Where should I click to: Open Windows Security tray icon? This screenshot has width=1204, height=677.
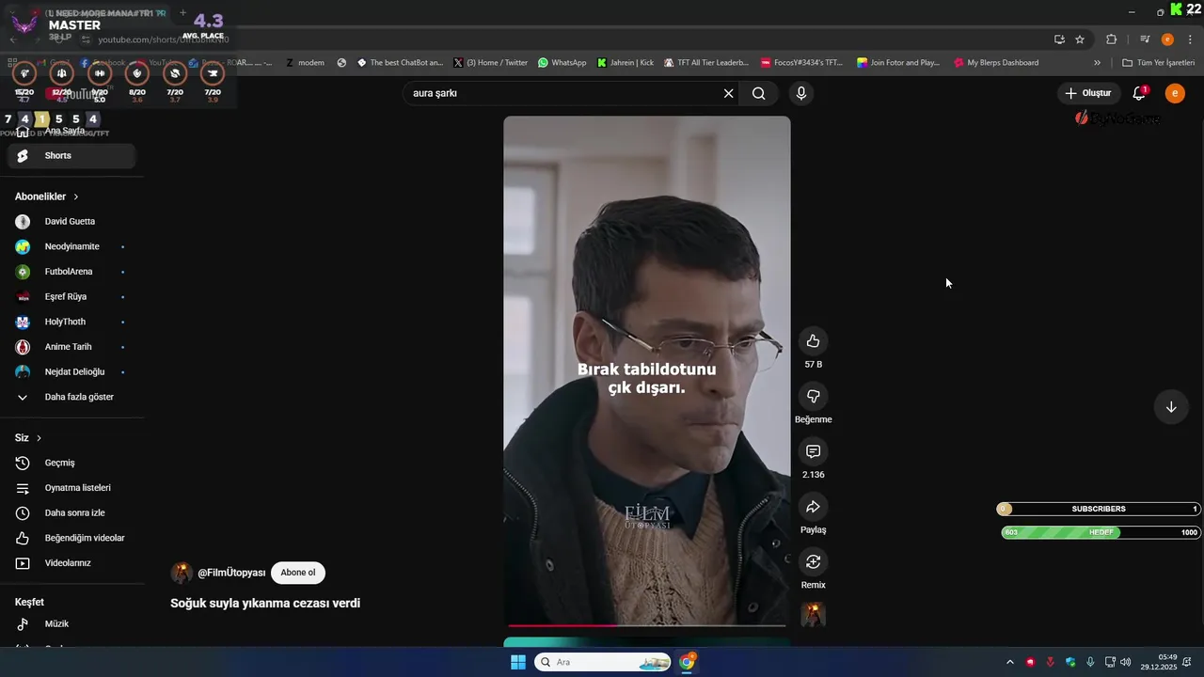1070,662
